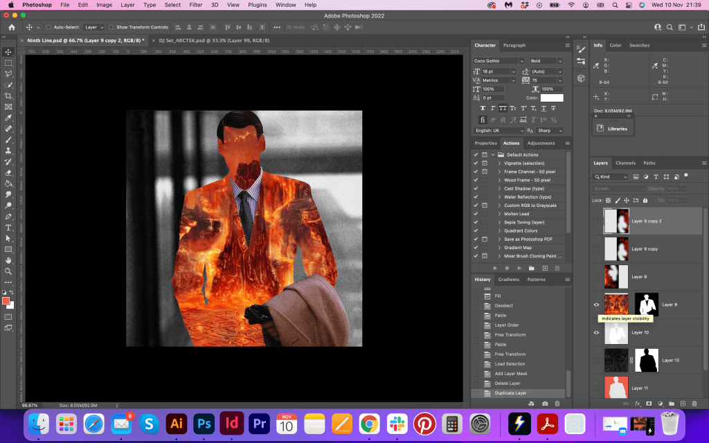Select the Hand tool
Viewport: 709px width, 443px height.
pos(8,260)
